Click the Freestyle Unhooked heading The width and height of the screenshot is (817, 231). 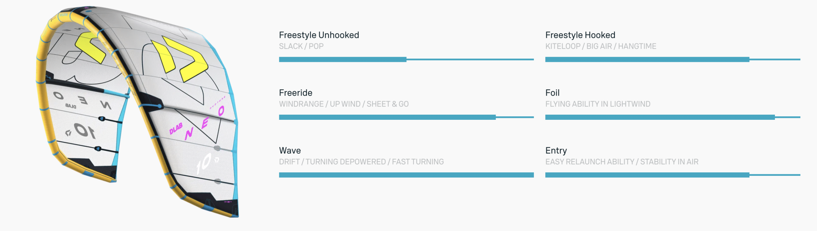[x=319, y=35]
